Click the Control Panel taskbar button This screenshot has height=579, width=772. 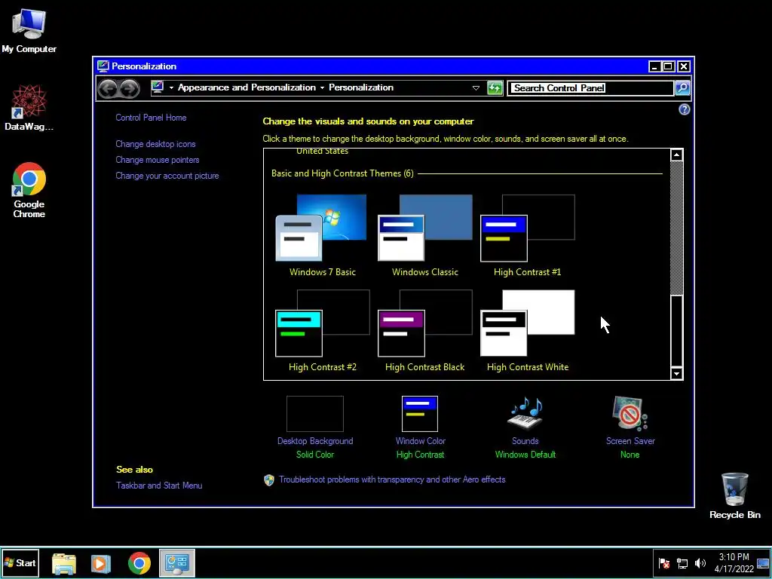click(177, 562)
